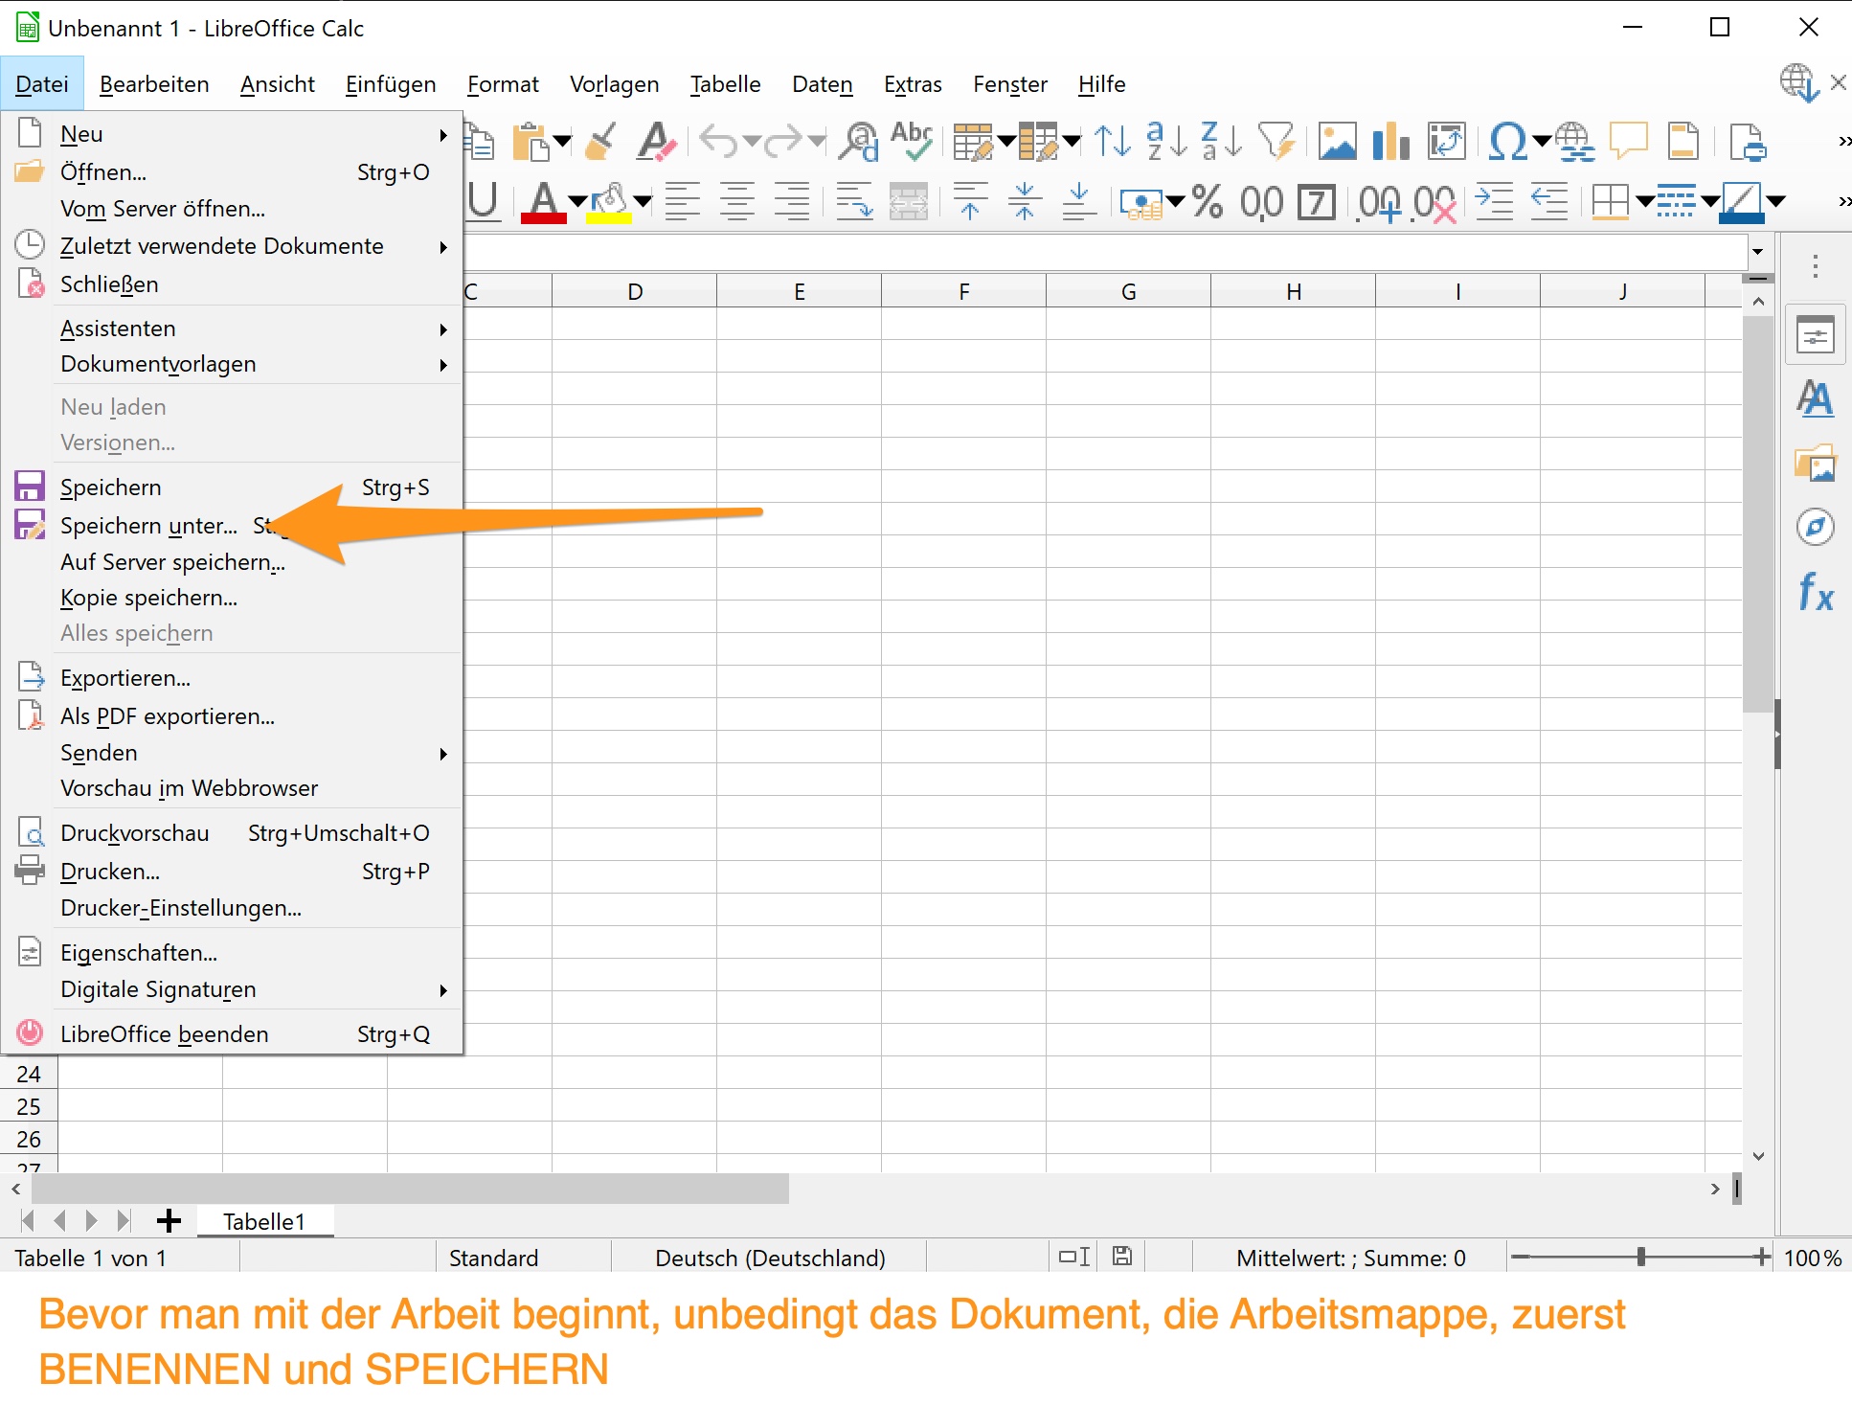Click the document modified save indicator in the status bar
Viewport: 1852px width, 1406px height.
1122,1257
